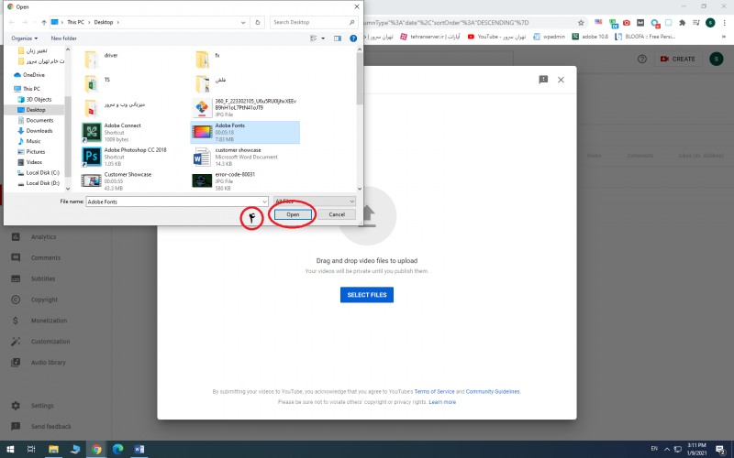Open the change view options dropdown arrow
The height and width of the screenshot is (458, 734).
(324, 38)
